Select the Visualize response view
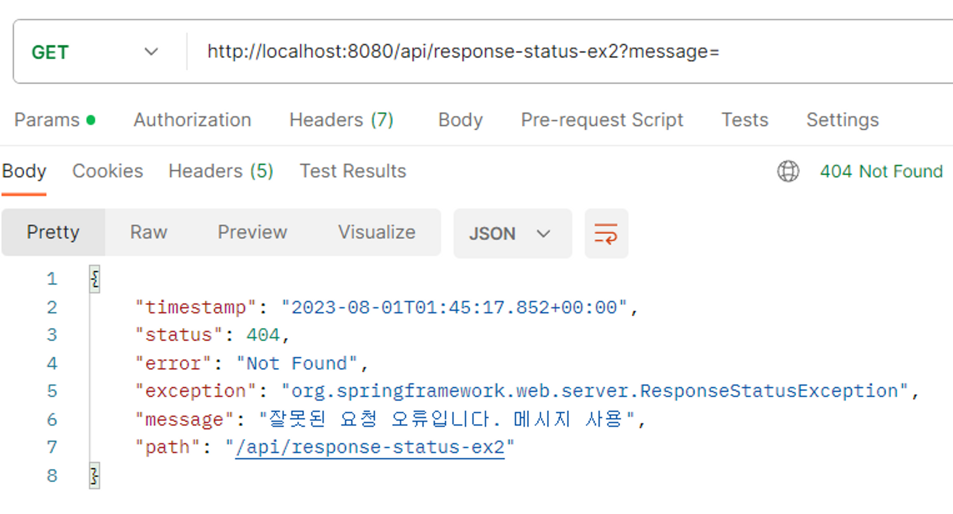 [376, 232]
